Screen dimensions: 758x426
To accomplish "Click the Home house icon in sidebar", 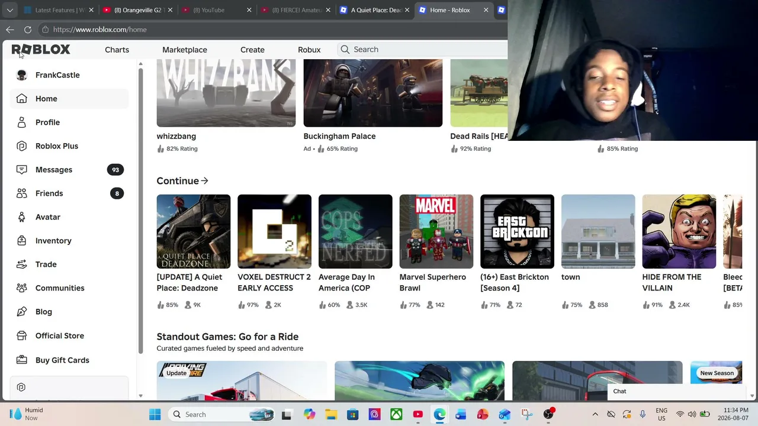I will click(22, 99).
